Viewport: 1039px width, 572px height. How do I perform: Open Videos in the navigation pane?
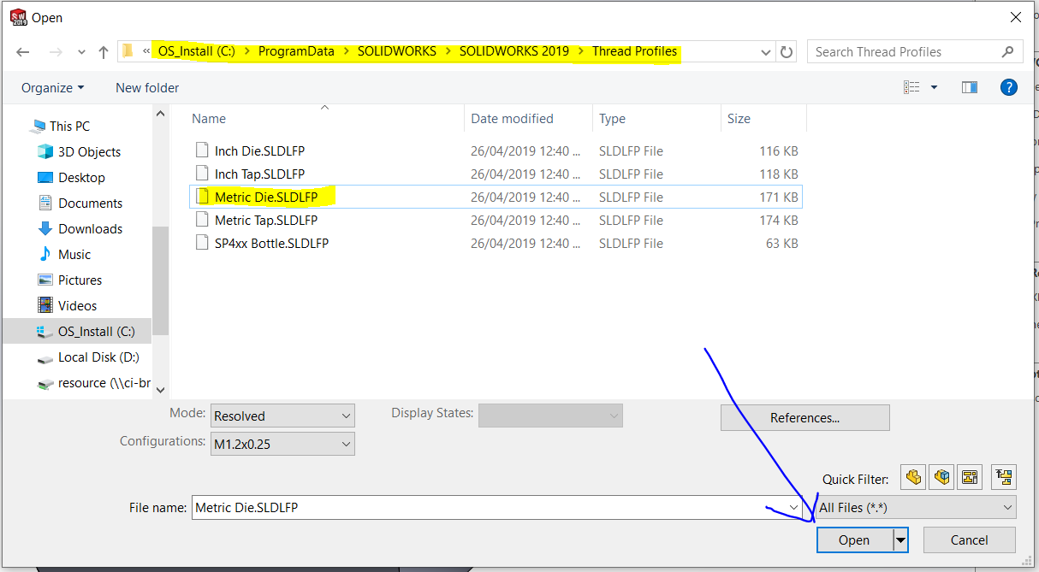click(77, 306)
